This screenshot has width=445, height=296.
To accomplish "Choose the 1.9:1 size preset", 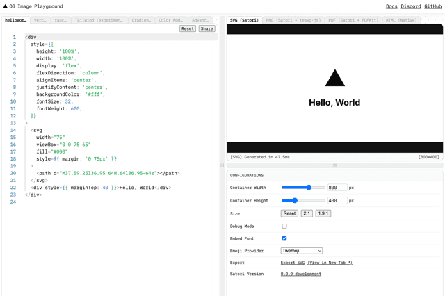I will tap(323, 213).
